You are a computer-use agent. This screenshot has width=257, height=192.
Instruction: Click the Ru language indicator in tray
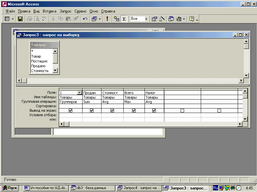[x=216, y=188]
